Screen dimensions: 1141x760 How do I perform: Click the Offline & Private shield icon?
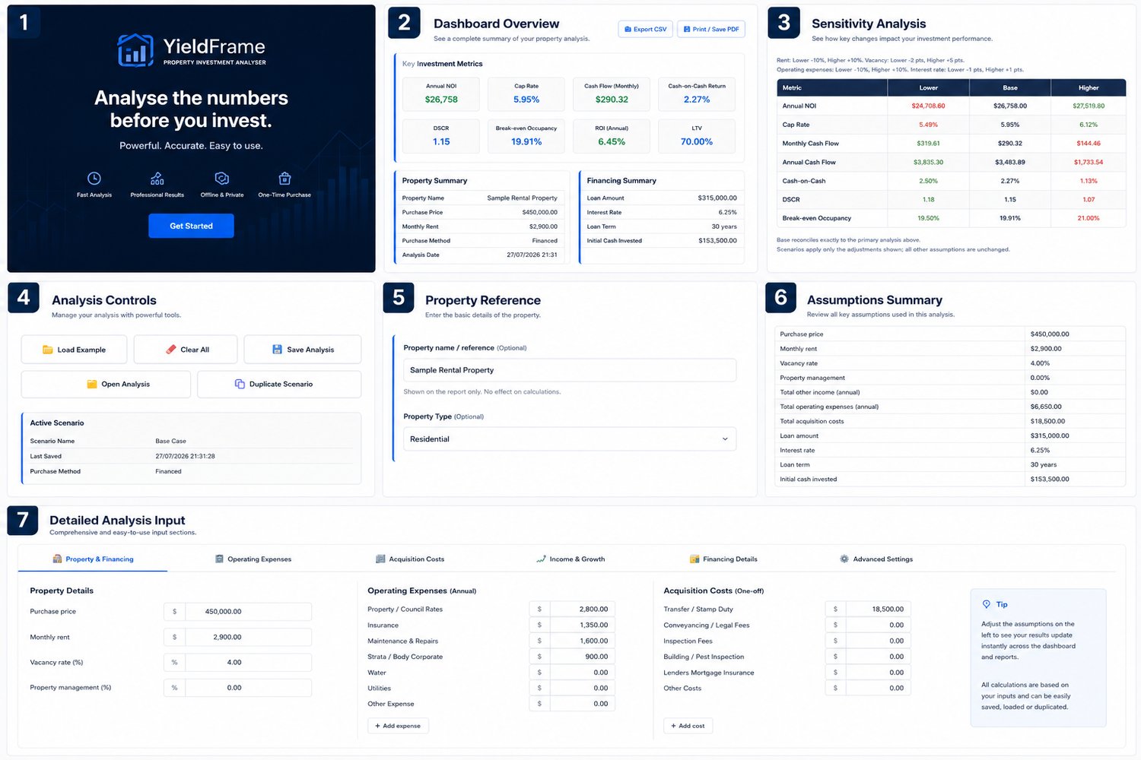point(222,179)
